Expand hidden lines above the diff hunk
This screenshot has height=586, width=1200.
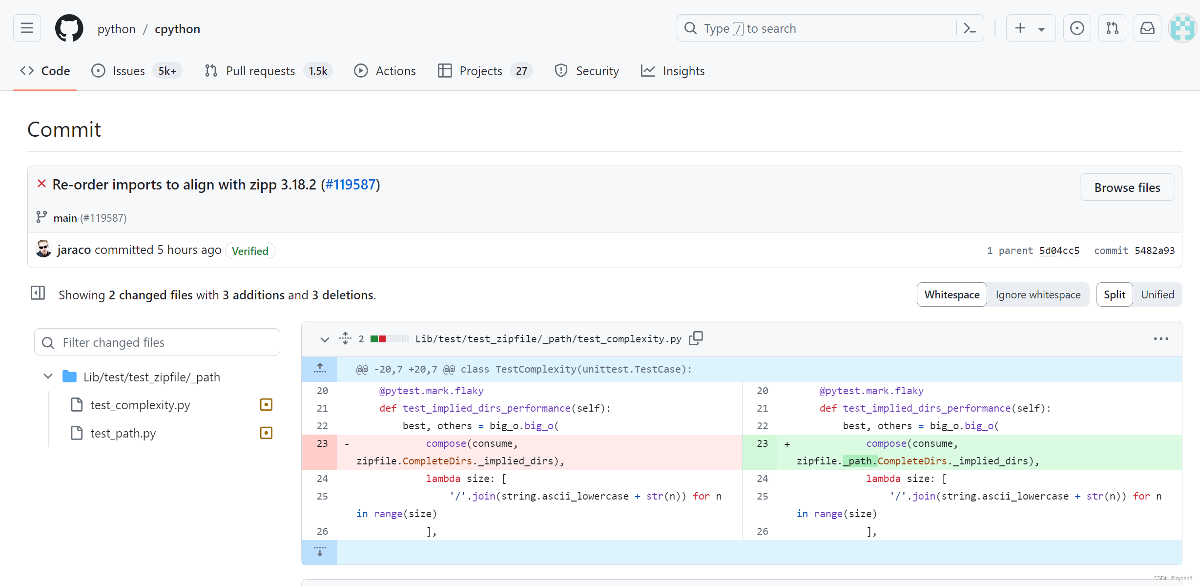coord(320,369)
